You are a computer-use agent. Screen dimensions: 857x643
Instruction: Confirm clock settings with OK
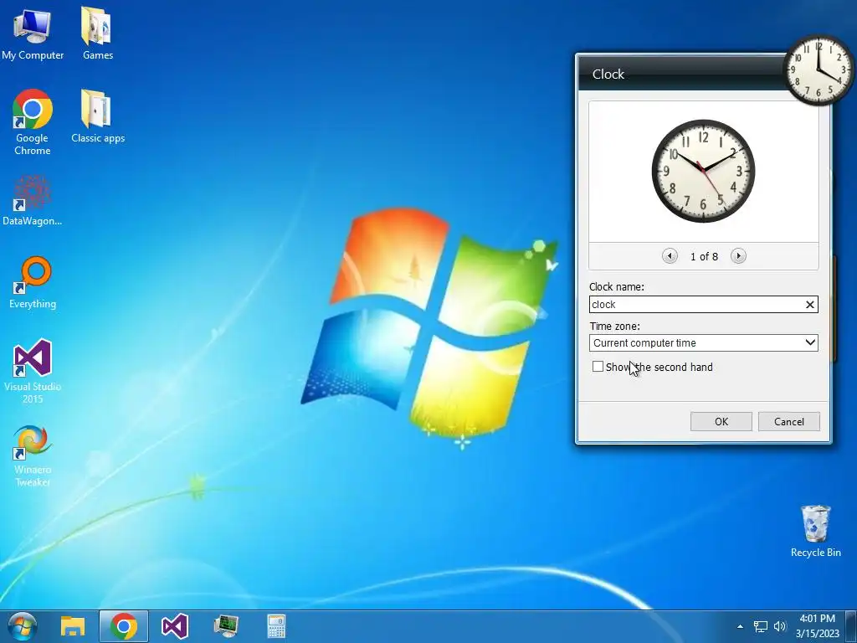click(x=721, y=422)
